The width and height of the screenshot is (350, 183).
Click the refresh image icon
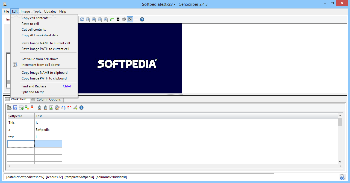[82, 19]
